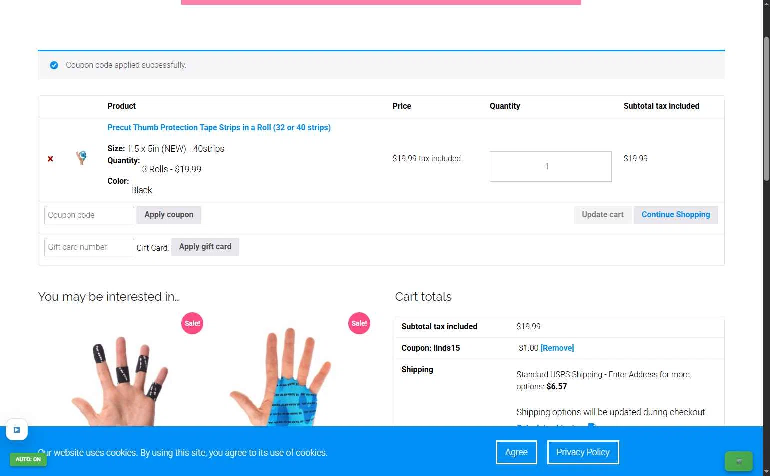Focus the Gift card number field

[89, 247]
